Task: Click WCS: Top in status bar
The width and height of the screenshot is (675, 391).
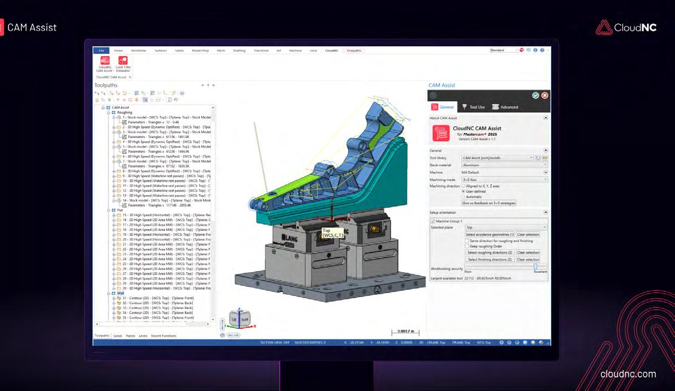Action: click(x=483, y=342)
